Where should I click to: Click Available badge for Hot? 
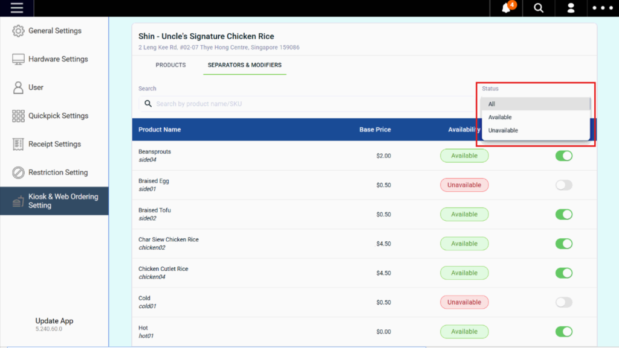tap(464, 332)
